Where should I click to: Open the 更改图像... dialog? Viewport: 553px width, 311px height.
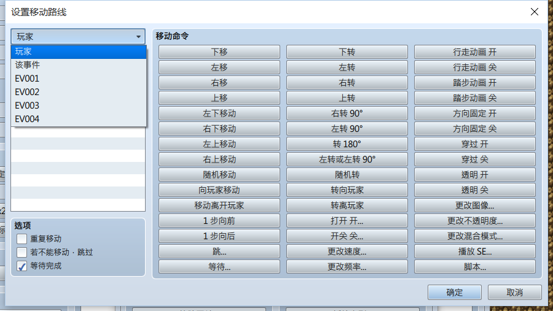tap(475, 205)
